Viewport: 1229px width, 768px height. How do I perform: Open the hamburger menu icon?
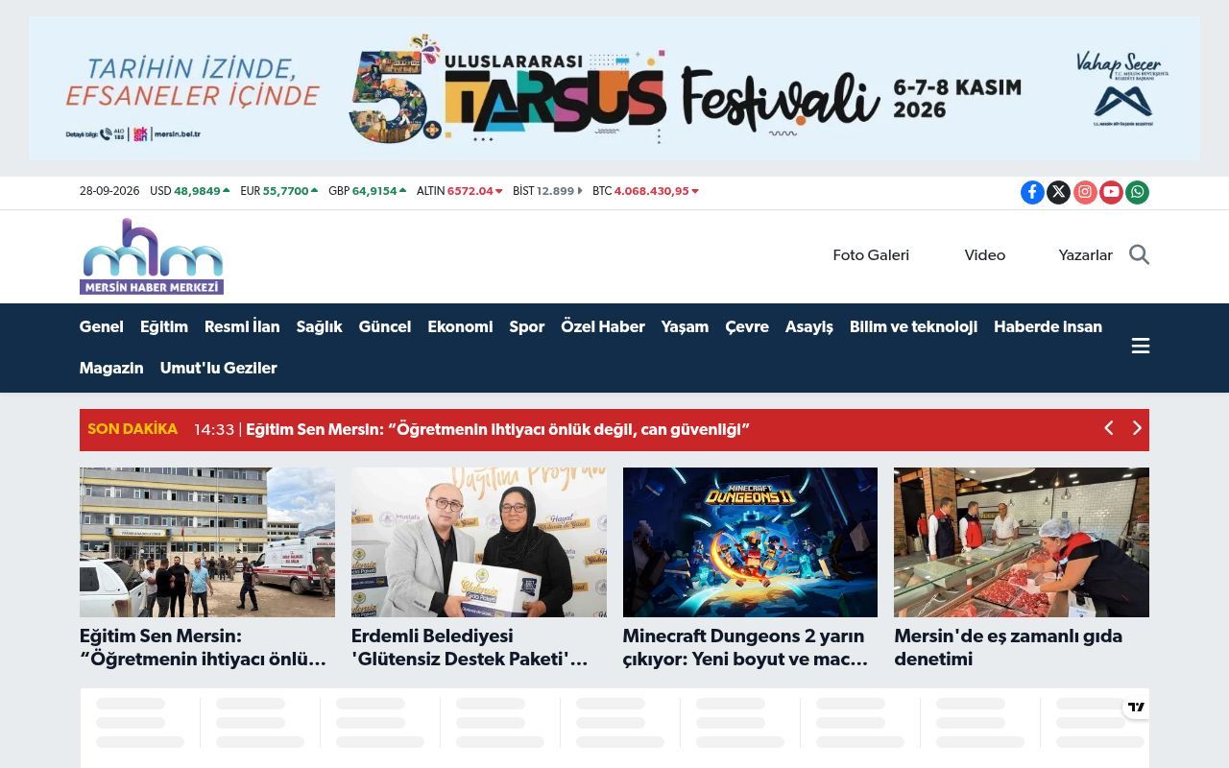tap(1141, 347)
